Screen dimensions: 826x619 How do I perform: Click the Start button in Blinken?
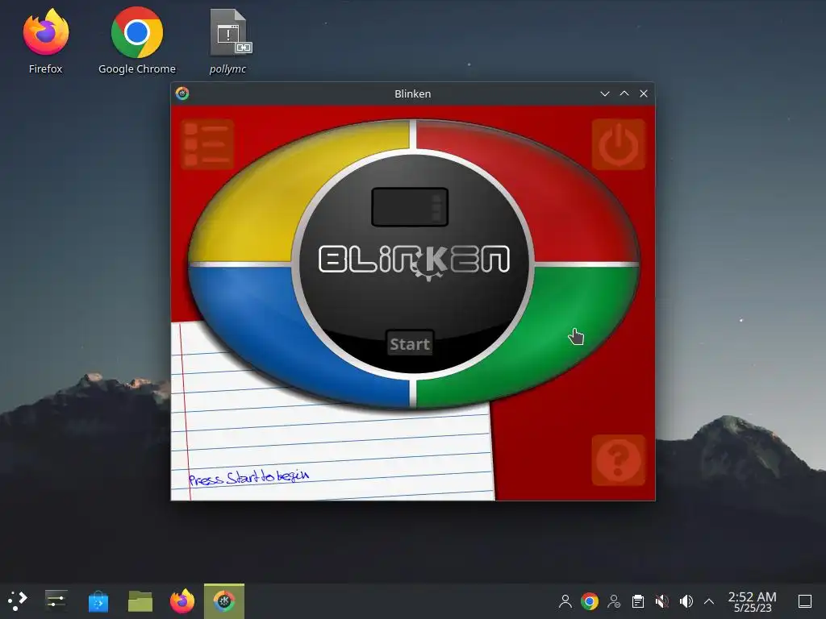(410, 343)
